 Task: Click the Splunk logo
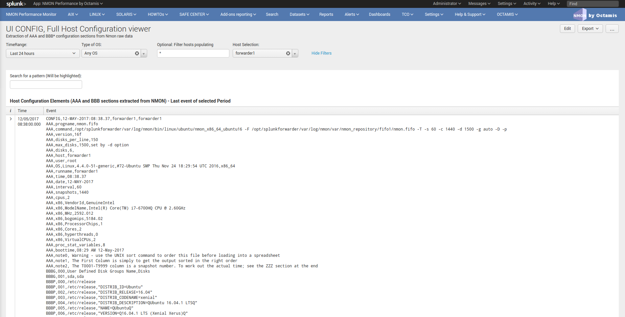(x=16, y=4)
